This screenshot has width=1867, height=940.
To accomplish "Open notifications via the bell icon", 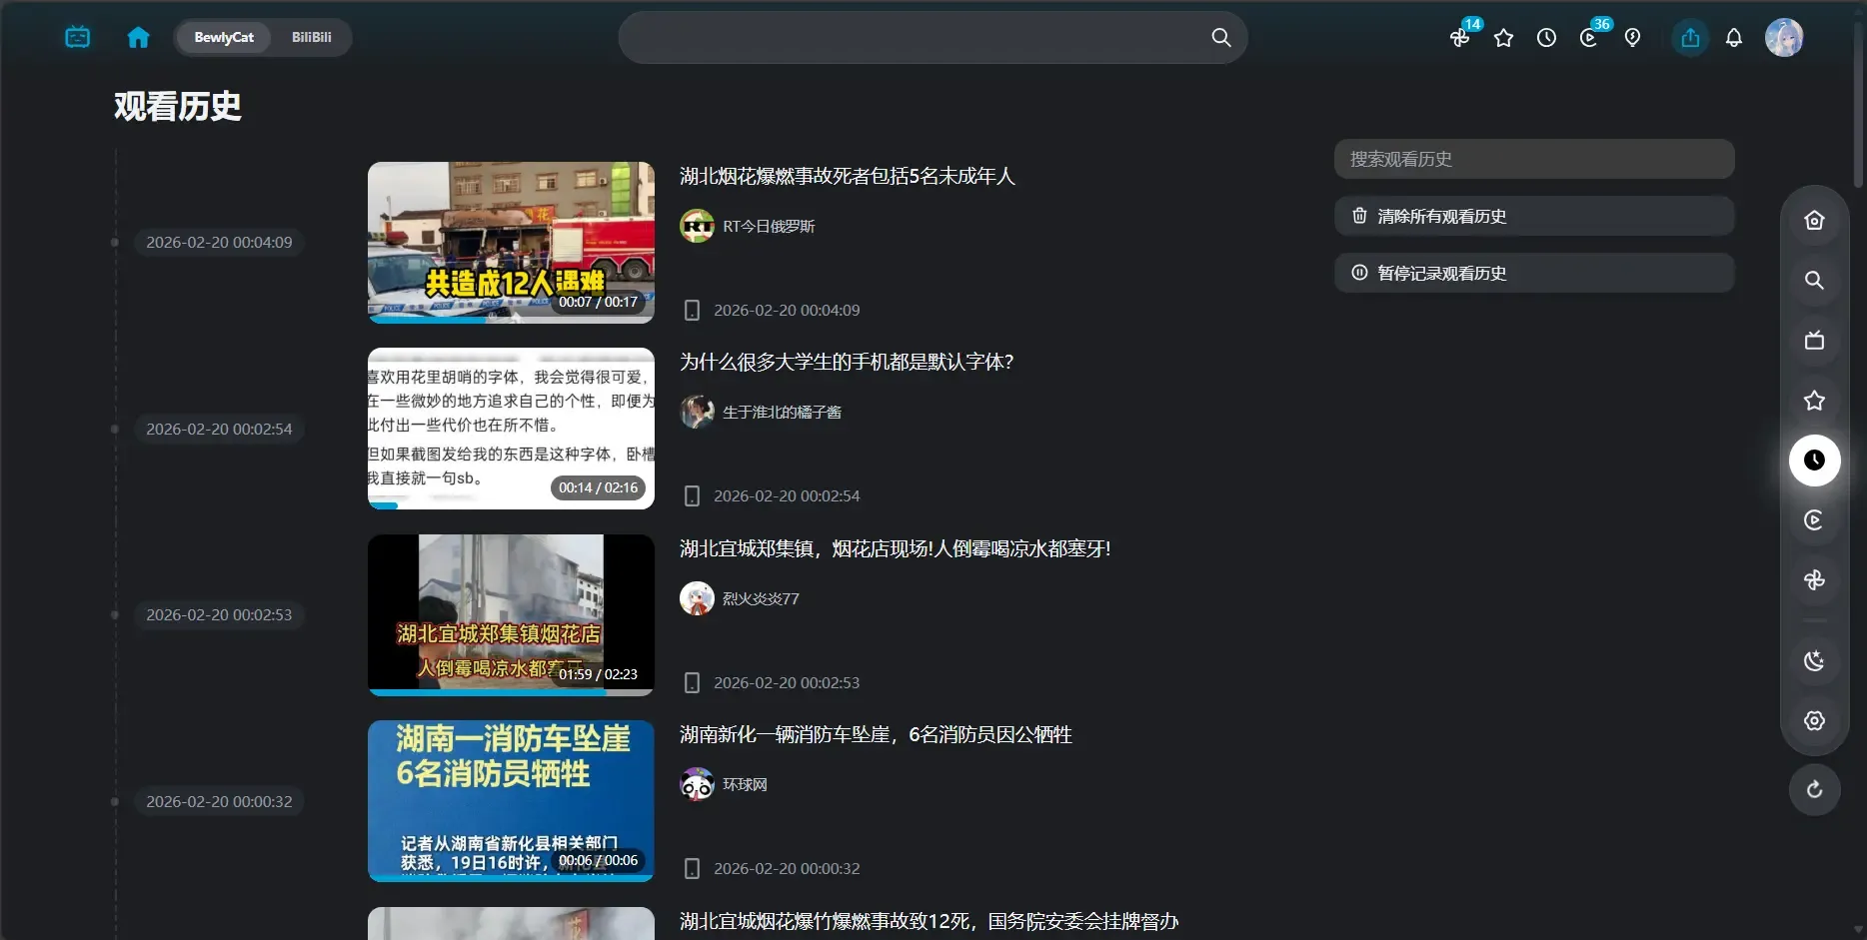I will 1733,38.
